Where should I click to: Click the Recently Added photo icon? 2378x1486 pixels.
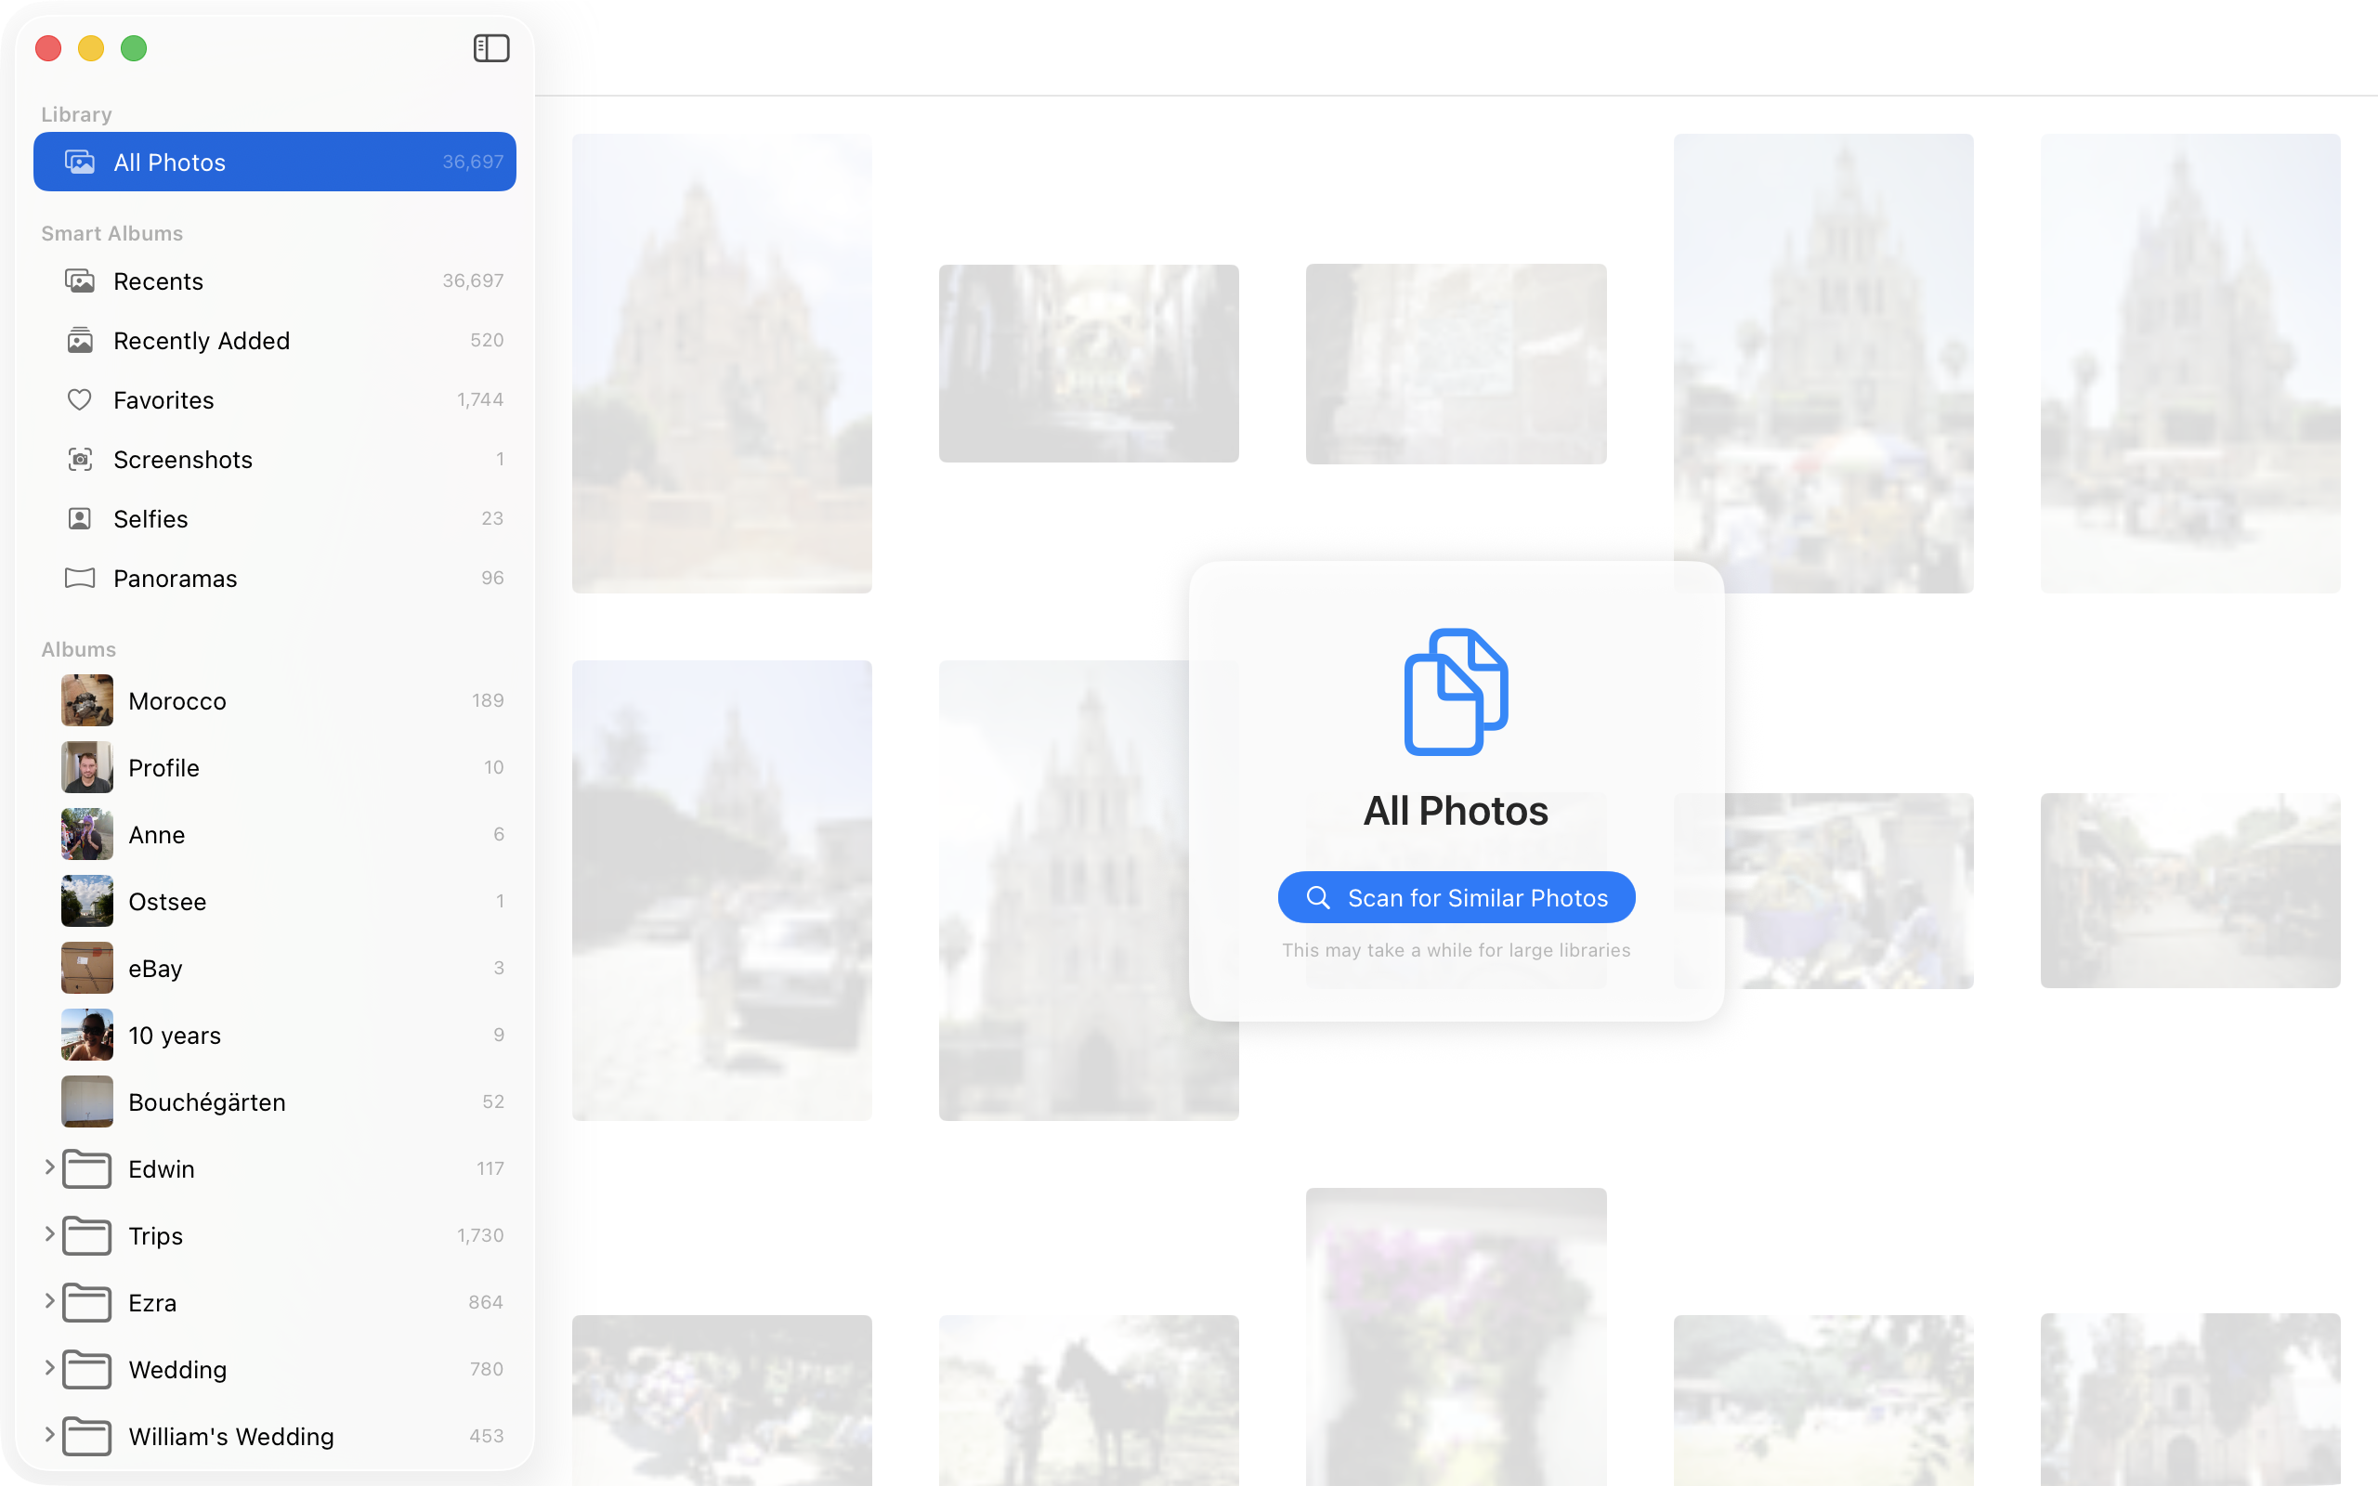click(83, 340)
